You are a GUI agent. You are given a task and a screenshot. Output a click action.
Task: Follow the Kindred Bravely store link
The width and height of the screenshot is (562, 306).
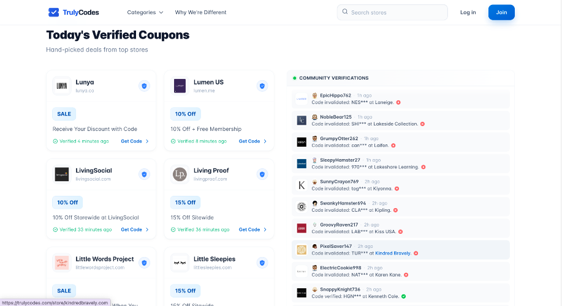393,253
